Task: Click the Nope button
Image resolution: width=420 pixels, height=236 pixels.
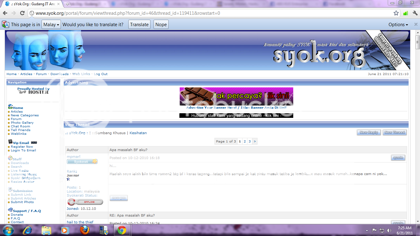Action: [161, 25]
